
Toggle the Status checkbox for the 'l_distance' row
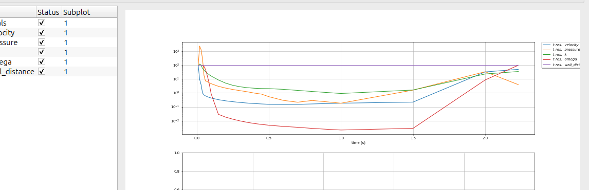(x=41, y=71)
